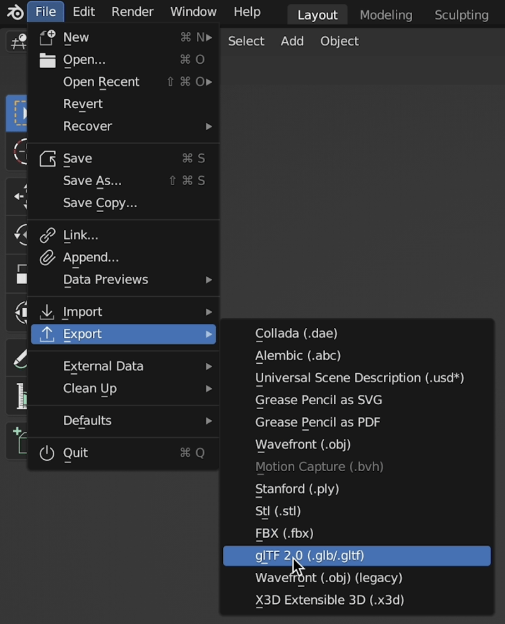Click the Blender logo icon
Image resolution: width=505 pixels, height=624 pixels.
[15, 12]
